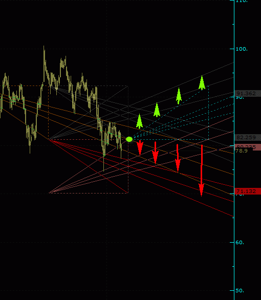Click the 50 mark on the price axis
Image resolution: width=261 pixels, height=300 pixels.
(x=240, y=291)
